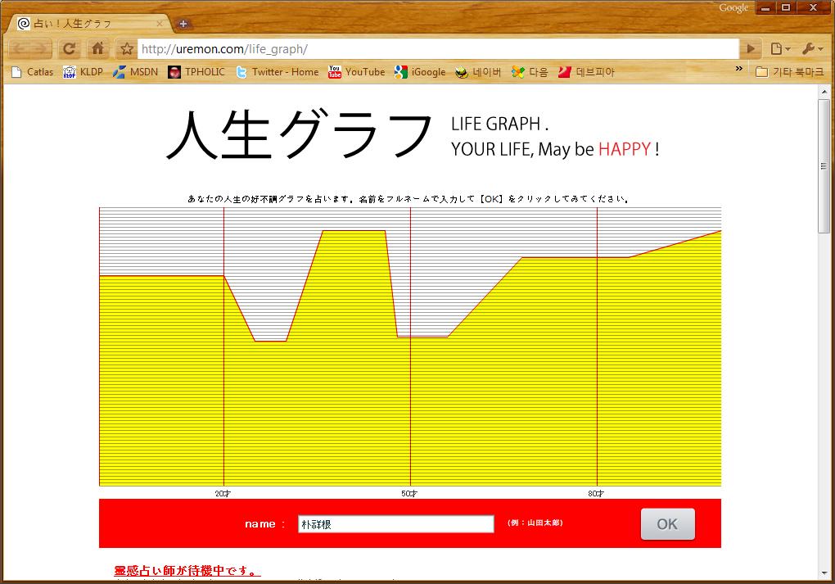The image size is (835, 584).
Task: Click the red 霊感占い師が待機中です link
Action: 187,571
